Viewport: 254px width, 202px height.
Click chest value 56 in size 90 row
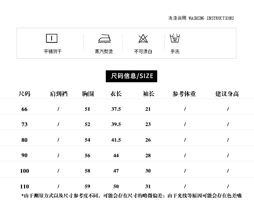tap(87, 155)
